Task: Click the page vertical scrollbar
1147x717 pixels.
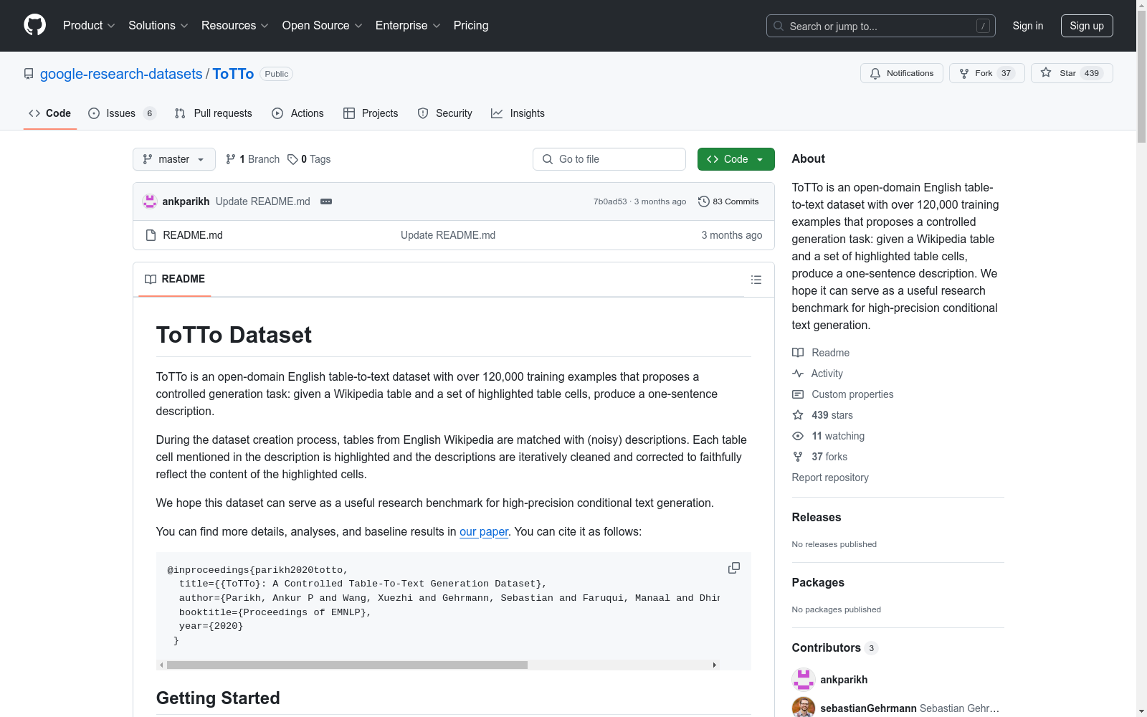Action: pyautogui.click(x=1141, y=77)
